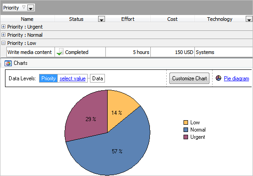Collapse the Priority : Low group
This screenshot has height=176, width=253.
[3, 43]
